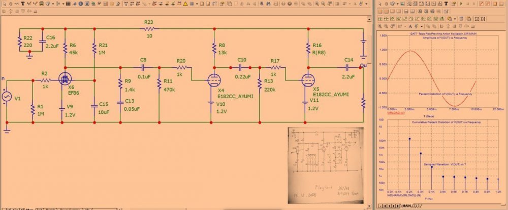
Task: Select the MAIN tab below the plots
Action: 406,206
